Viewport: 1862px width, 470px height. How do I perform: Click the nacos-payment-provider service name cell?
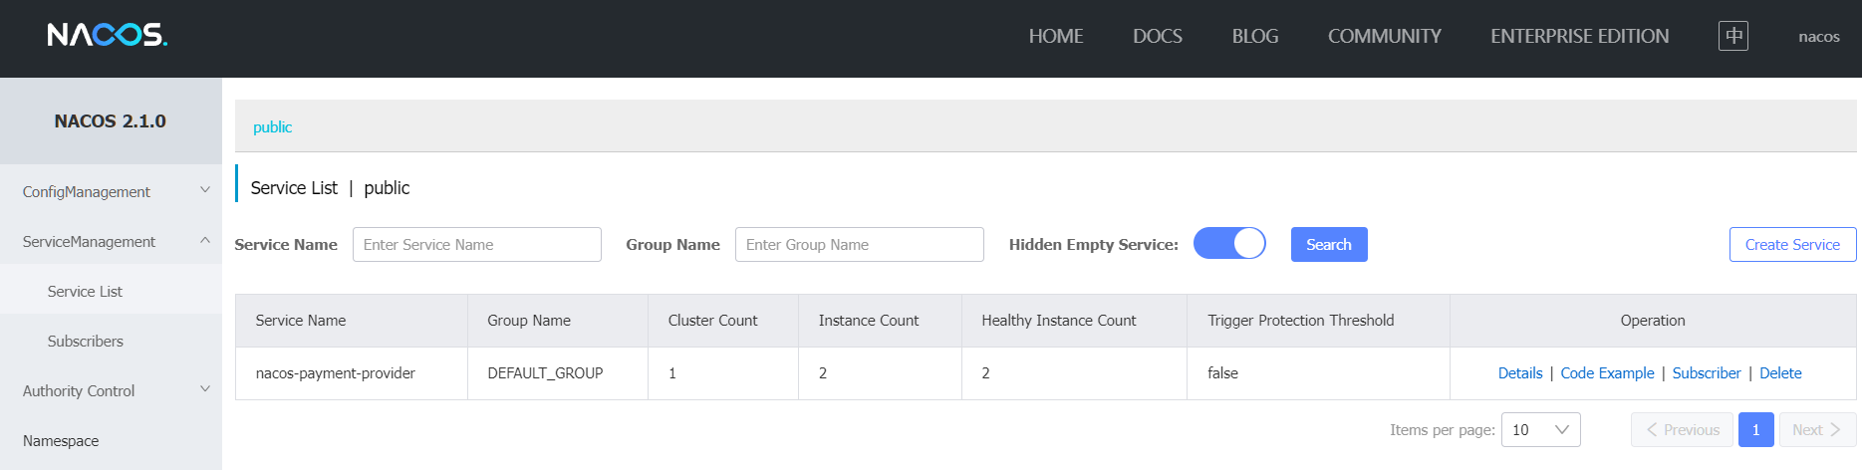tap(352, 373)
